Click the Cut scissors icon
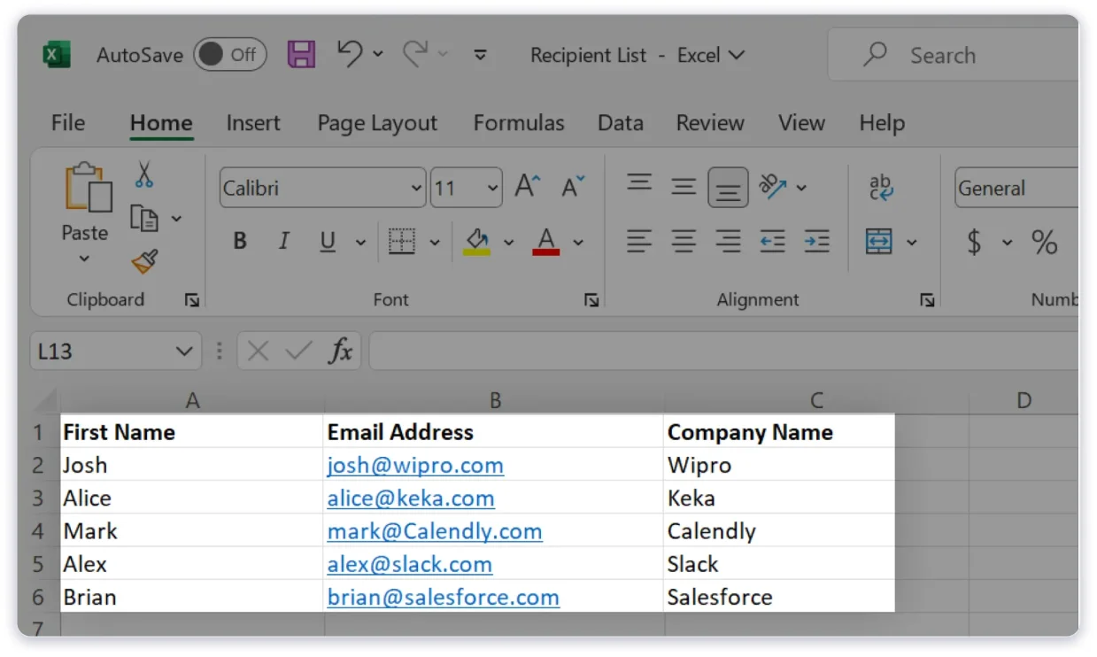 click(x=144, y=174)
